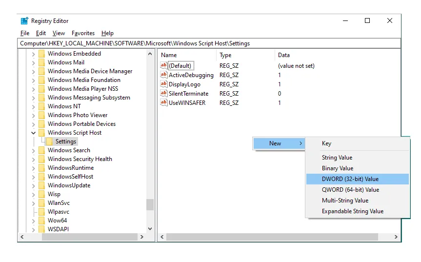Image resolution: width=421 pixels, height=262 pixels.
Task: Choose Expandable String Value
Action: point(358,211)
